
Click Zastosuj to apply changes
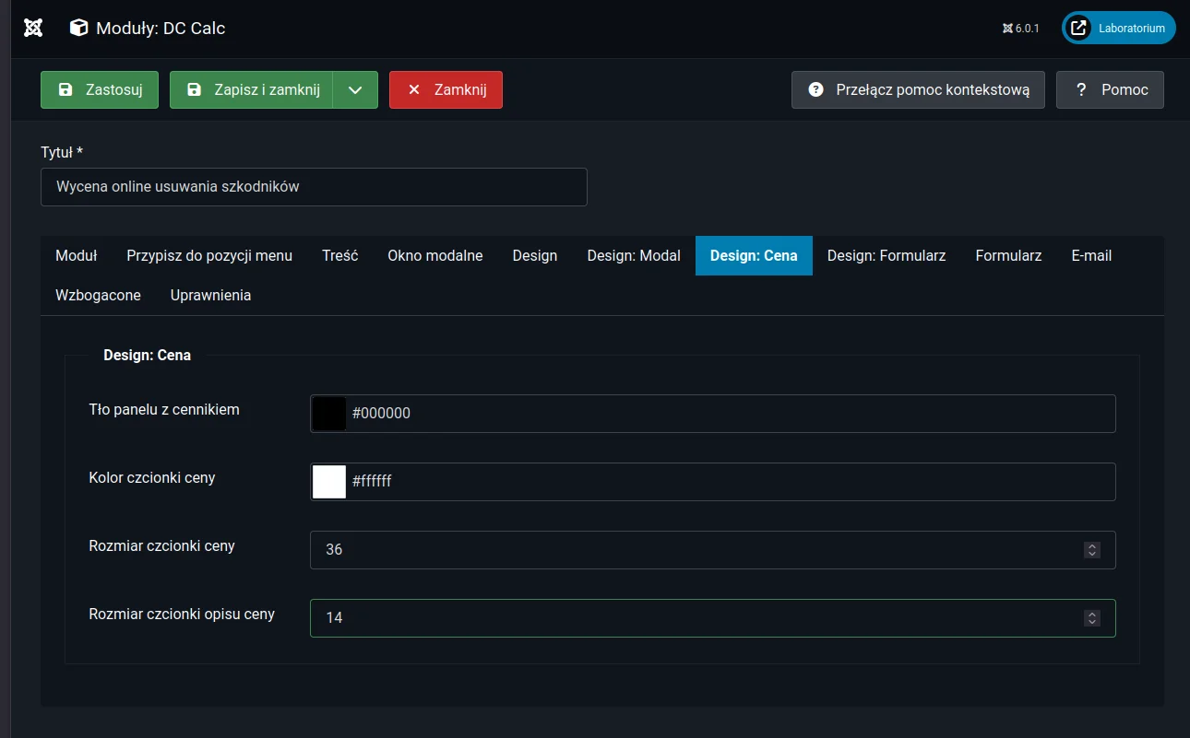pos(100,90)
